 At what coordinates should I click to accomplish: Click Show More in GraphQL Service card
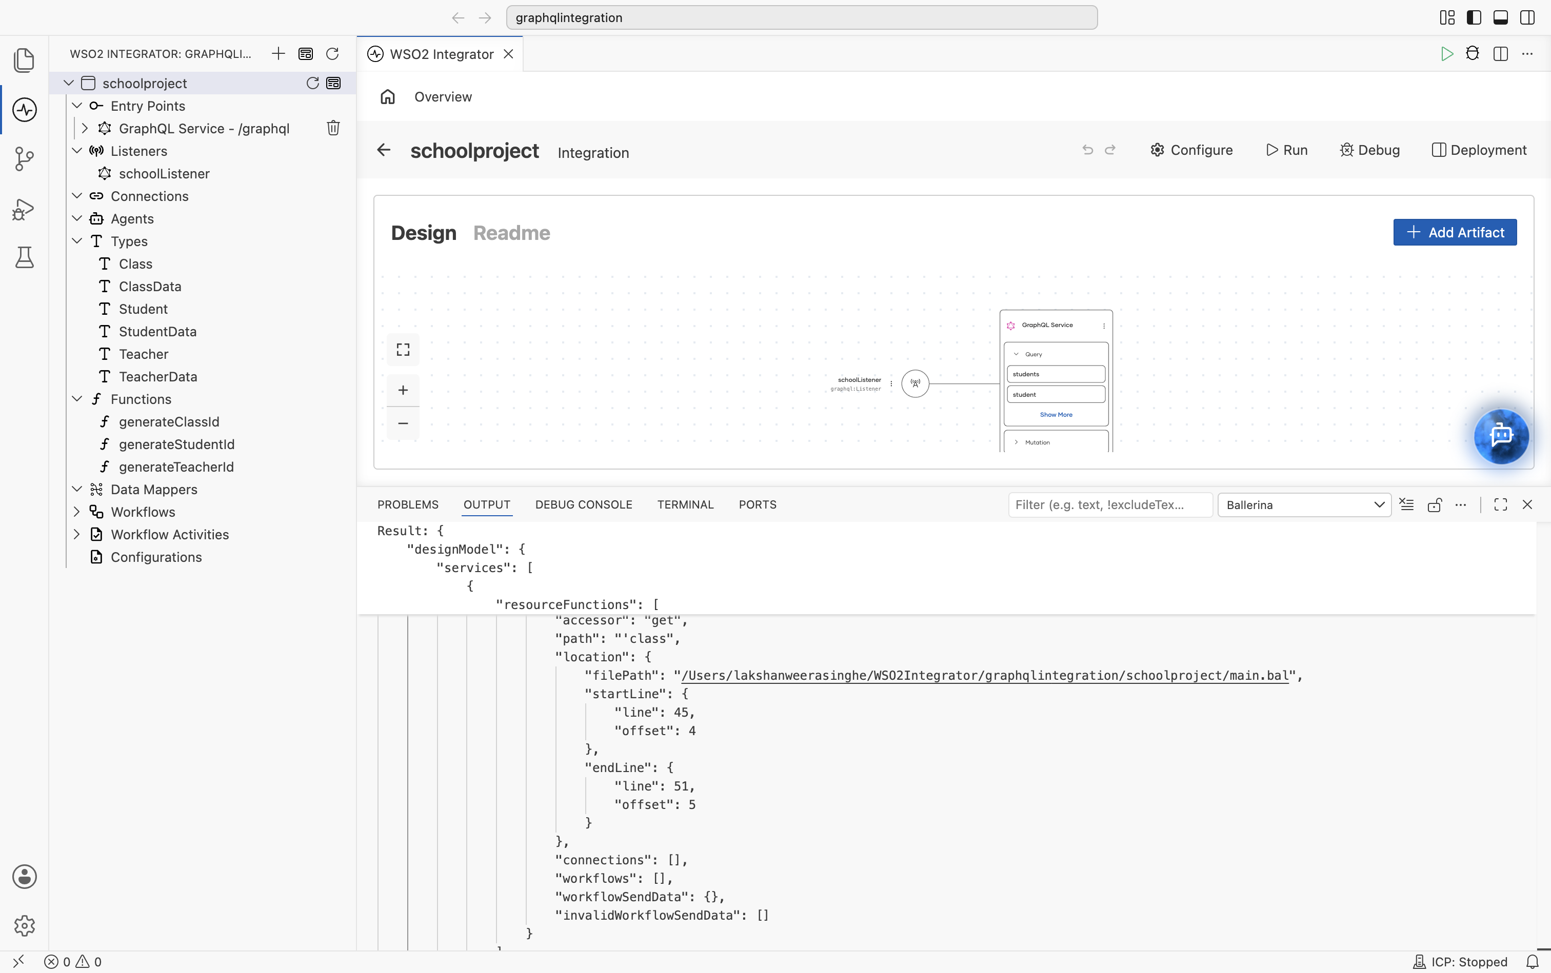point(1056,414)
